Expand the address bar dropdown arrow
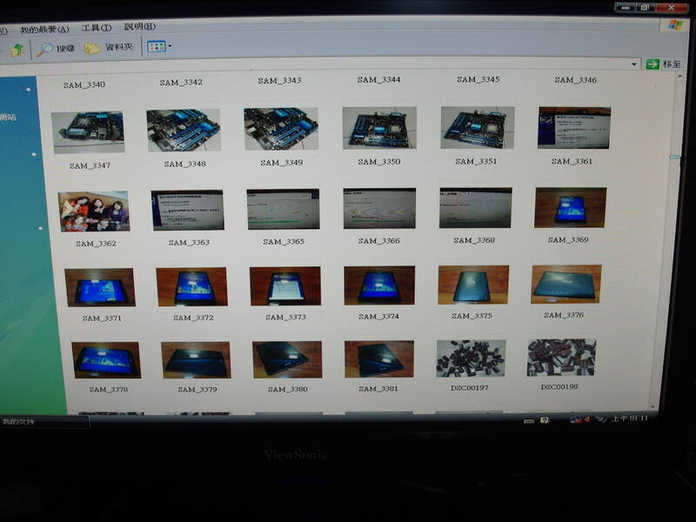The height and width of the screenshot is (522, 696). [635, 64]
